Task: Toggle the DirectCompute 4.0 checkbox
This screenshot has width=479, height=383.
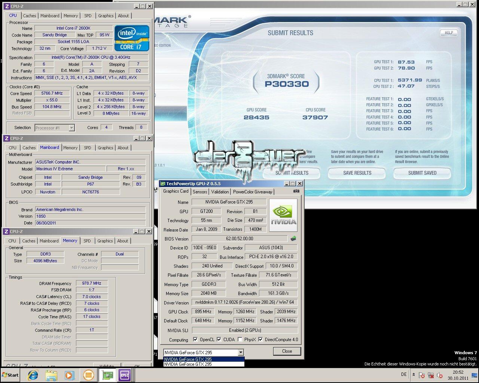Action: (x=260, y=340)
